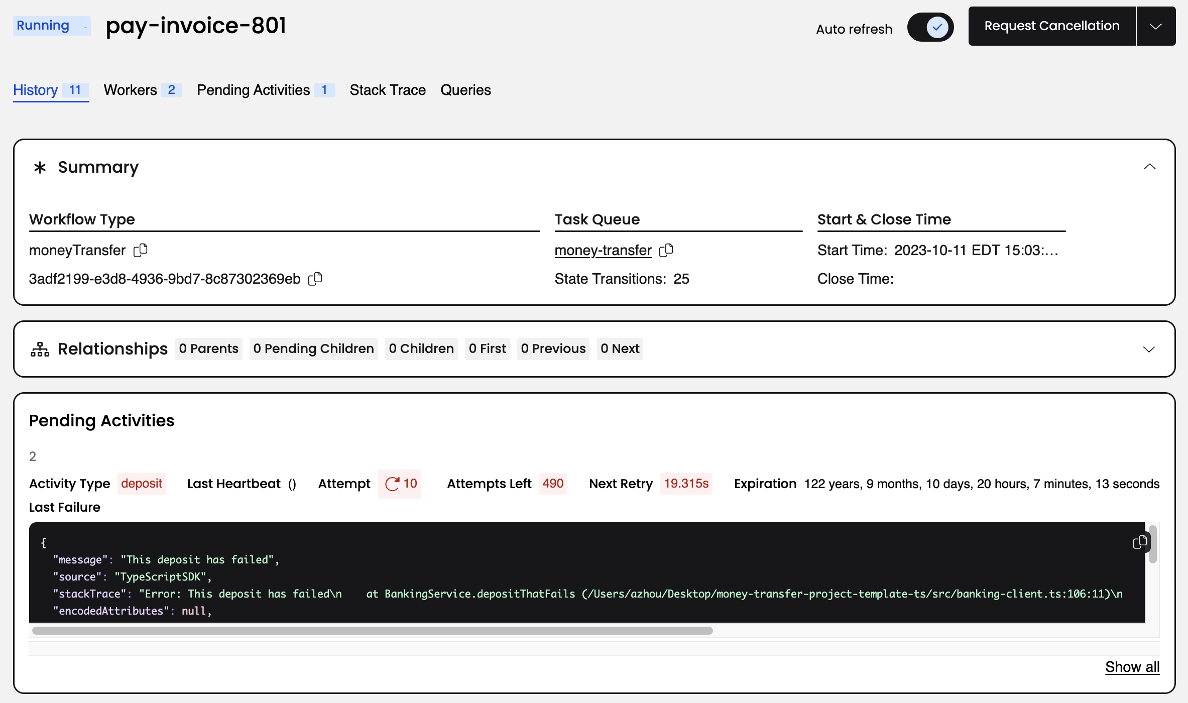This screenshot has height=703, width=1188.
Task: Copy the Last Failure JSON
Action: coord(1139,542)
